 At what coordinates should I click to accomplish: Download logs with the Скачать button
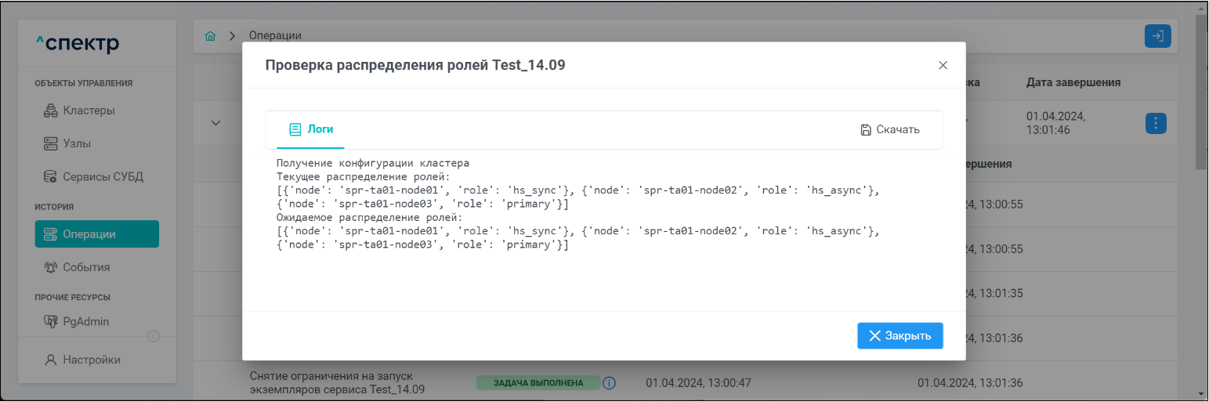click(x=889, y=129)
